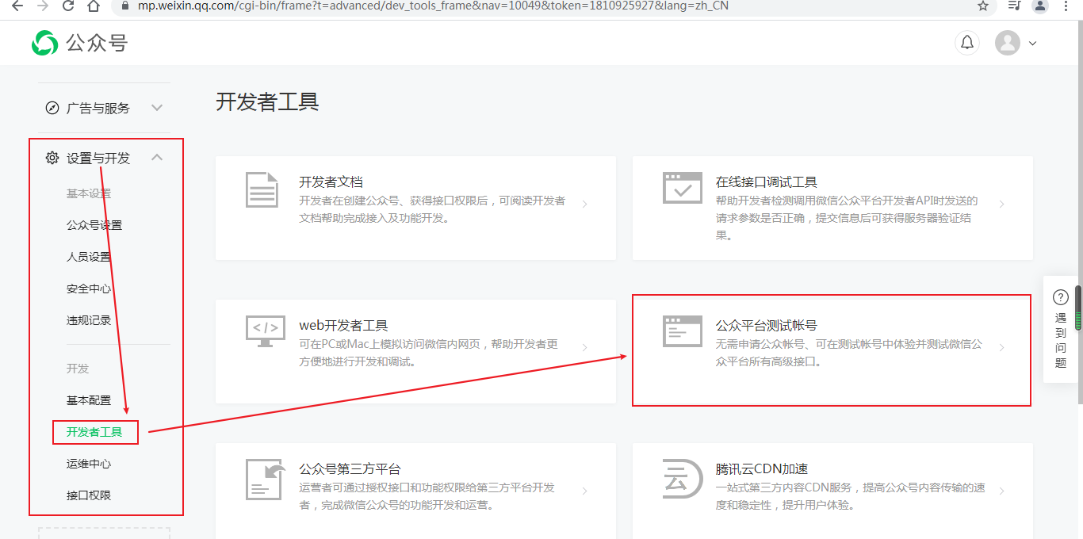The width and height of the screenshot is (1083, 539).
Task: Open the 开发者文档 card title
Action: (x=331, y=182)
